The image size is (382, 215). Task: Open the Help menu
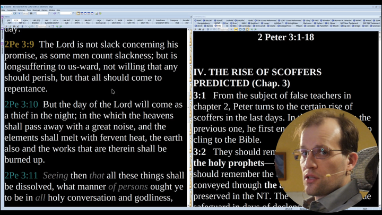click(58, 10)
